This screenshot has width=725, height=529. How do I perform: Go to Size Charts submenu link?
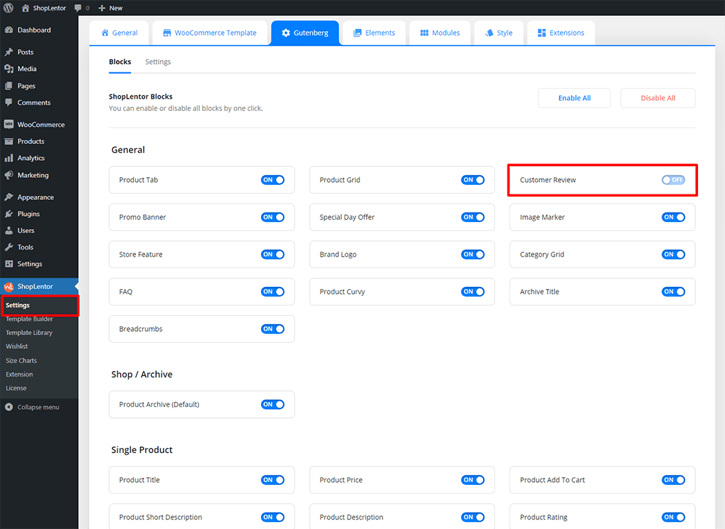(21, 360)
